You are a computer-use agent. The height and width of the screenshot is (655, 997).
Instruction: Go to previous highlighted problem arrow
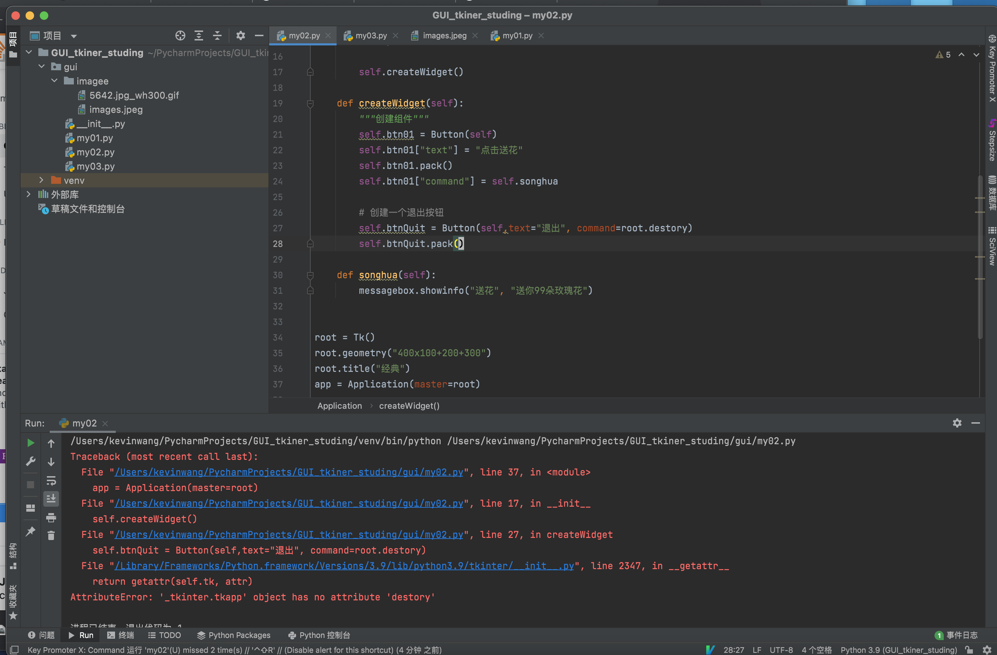click(961, 55)
